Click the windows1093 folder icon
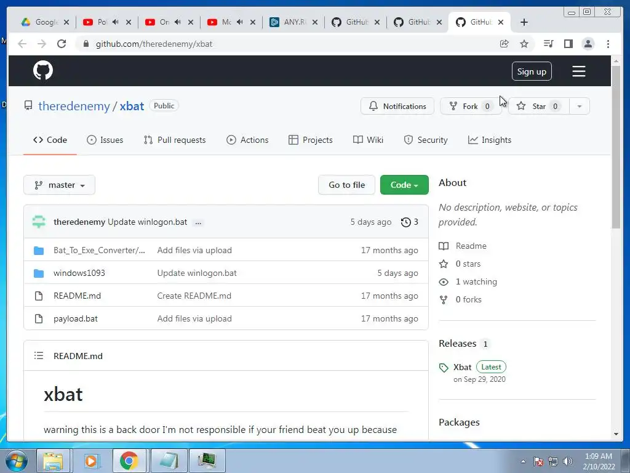Image resolution: width=630 pixels, height=473 pixels. 39,273
